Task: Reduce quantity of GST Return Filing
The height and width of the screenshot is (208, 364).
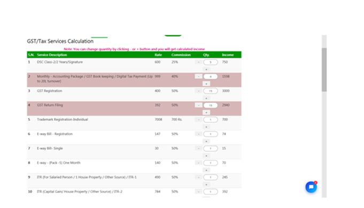Action: (198, 105)
